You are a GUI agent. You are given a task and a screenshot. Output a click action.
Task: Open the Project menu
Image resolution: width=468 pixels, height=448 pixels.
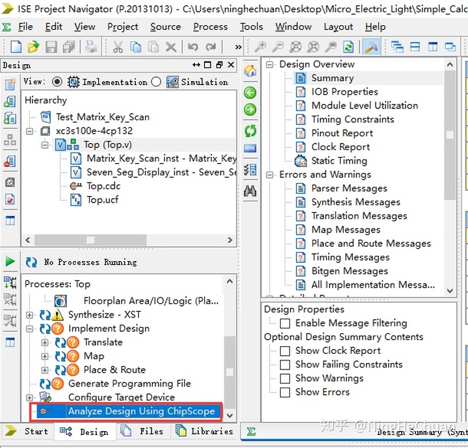point(123,27)
